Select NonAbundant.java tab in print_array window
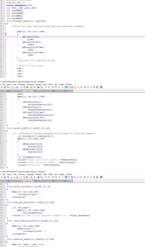Screen dimensions: 145x247 15,181
